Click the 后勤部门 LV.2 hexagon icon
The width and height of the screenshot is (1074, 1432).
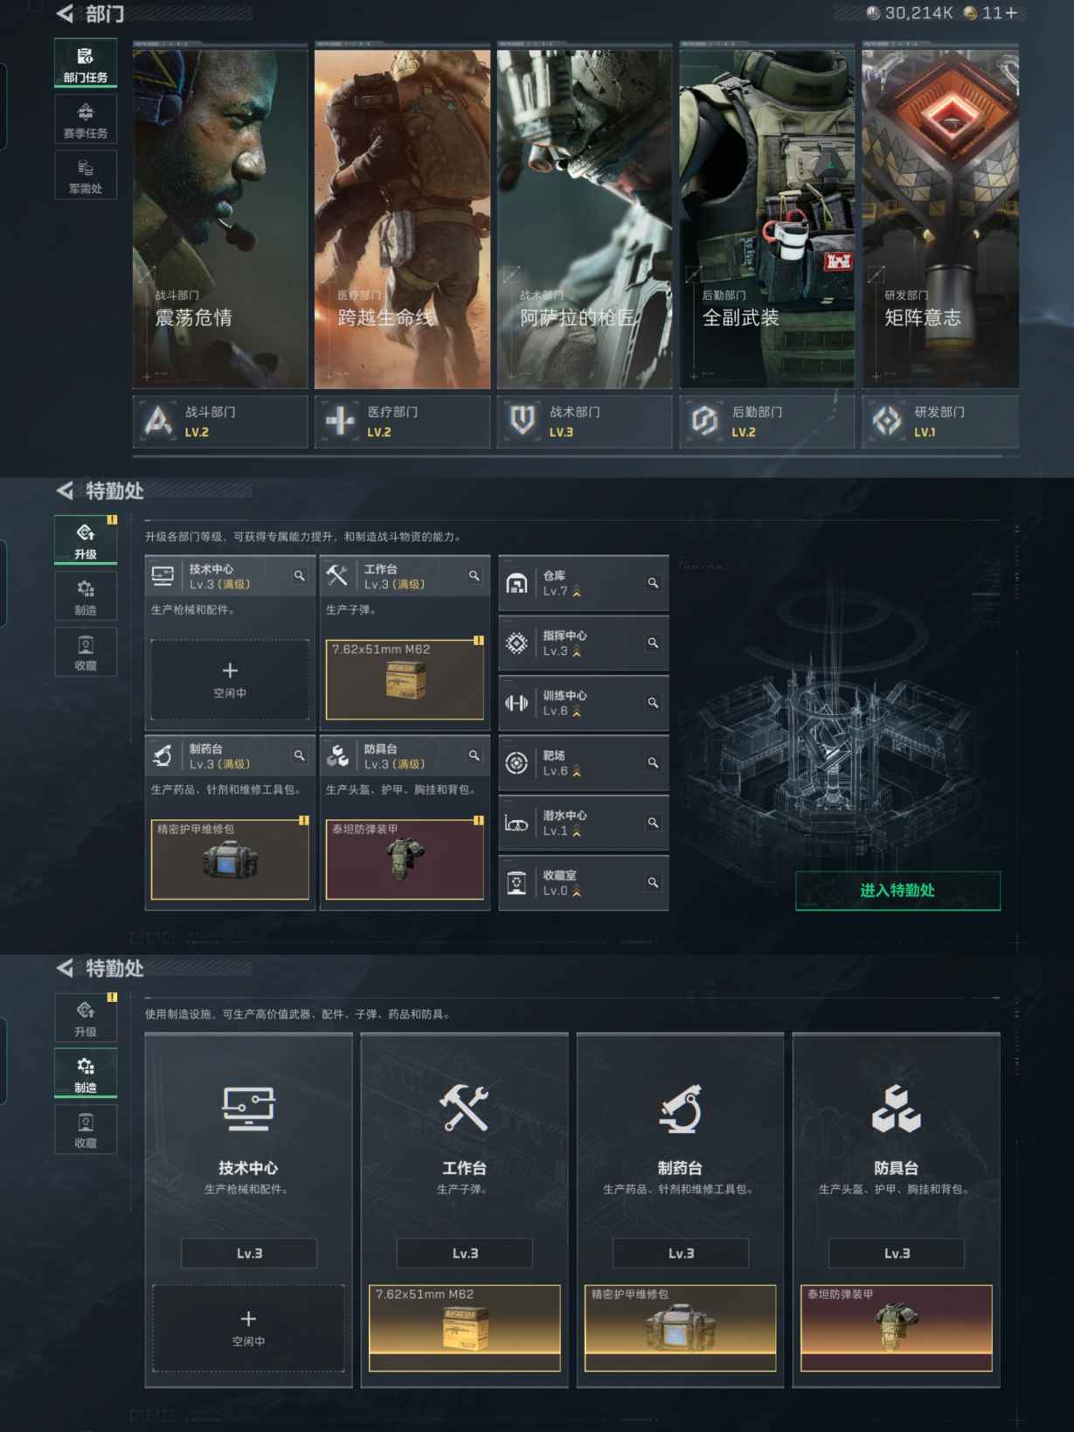[704, 421]
